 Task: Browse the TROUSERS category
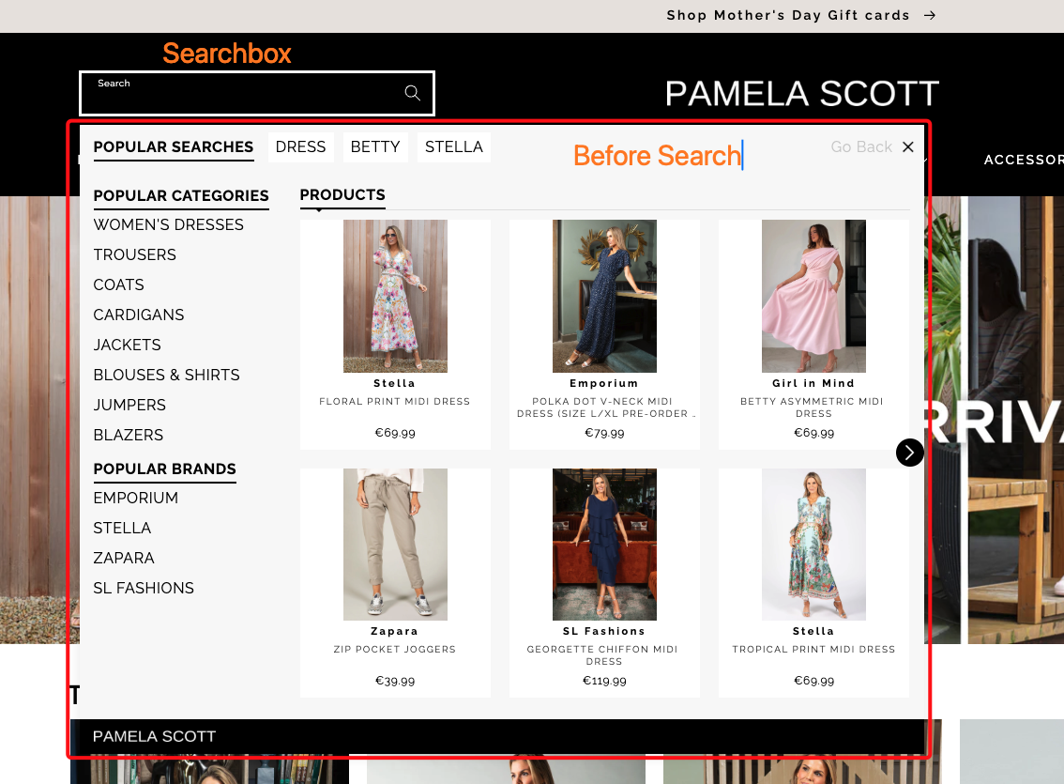tap(134, 254)
